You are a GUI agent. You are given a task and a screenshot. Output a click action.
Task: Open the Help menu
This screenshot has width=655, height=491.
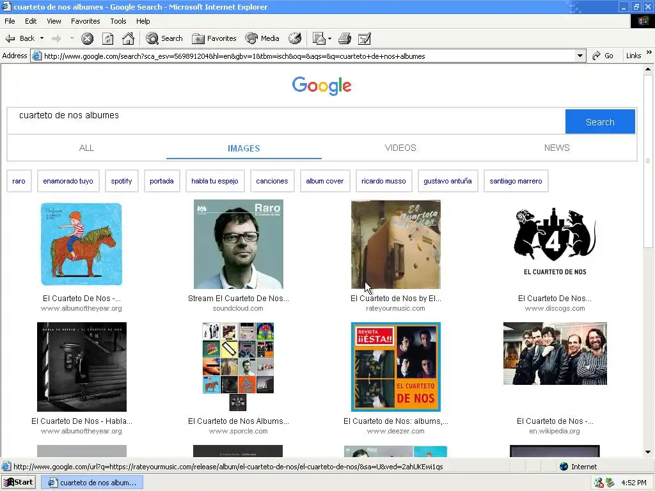pos(143,21)
